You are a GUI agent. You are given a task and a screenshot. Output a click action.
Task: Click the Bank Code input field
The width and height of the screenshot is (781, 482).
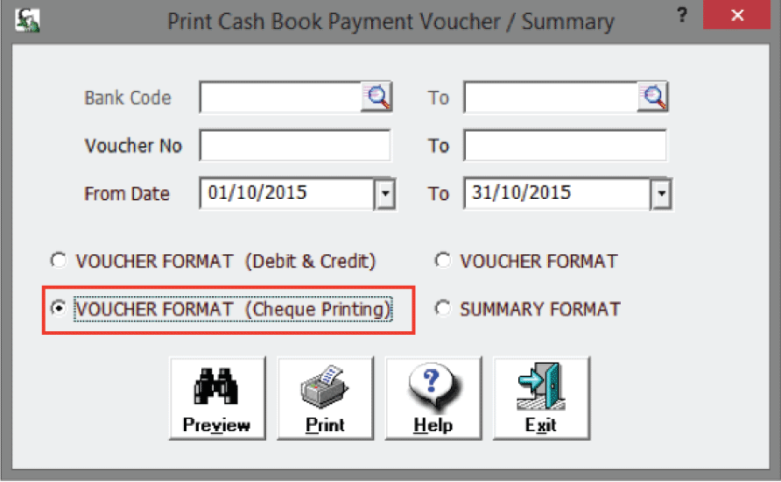click(280, 96)
